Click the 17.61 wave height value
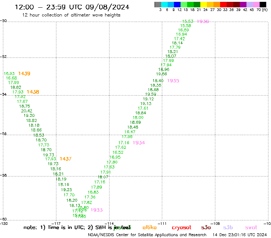The height and width of the screenshot is (238, 271). tap(143, 108)
